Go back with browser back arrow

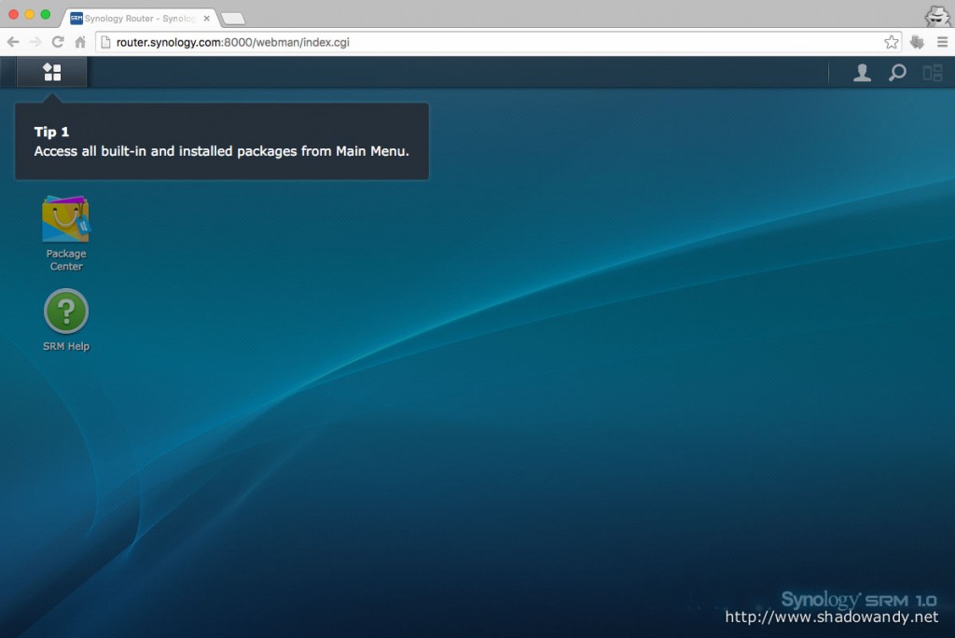point(13,42)
